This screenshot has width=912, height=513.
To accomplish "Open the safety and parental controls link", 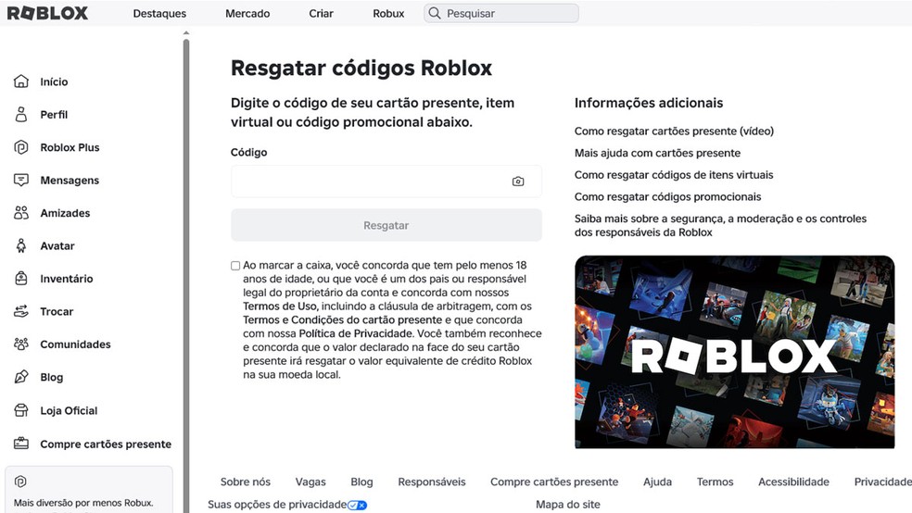I will point(720,225).
